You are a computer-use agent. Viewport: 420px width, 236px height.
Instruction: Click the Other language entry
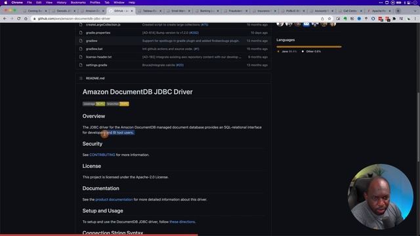[x=311, y=51]
